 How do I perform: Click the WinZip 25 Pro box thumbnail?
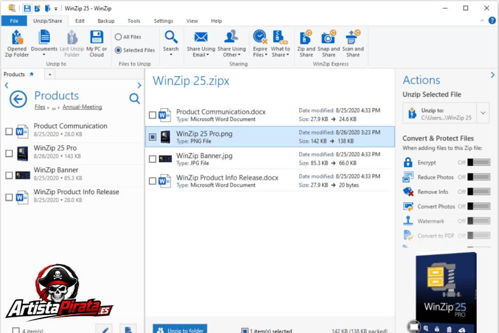[445, 292]
